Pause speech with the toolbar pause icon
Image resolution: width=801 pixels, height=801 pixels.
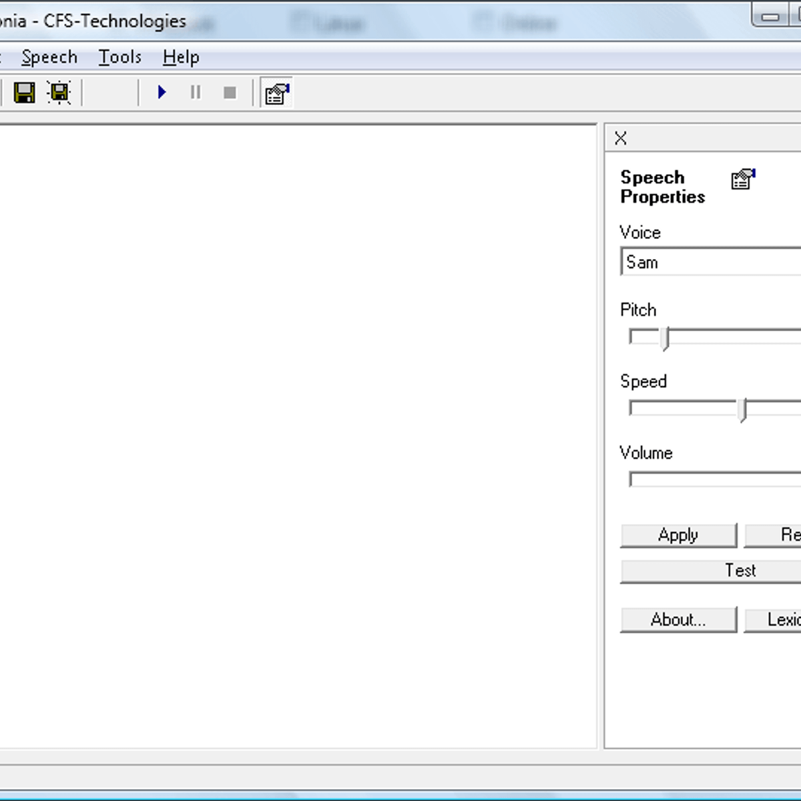tap(196, 93)
